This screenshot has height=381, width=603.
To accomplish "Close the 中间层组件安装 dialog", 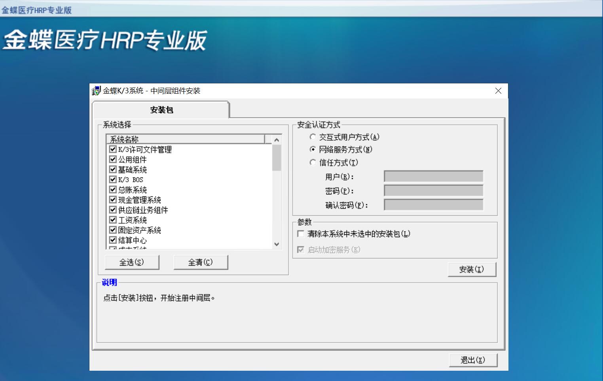I will pos(498,91).
